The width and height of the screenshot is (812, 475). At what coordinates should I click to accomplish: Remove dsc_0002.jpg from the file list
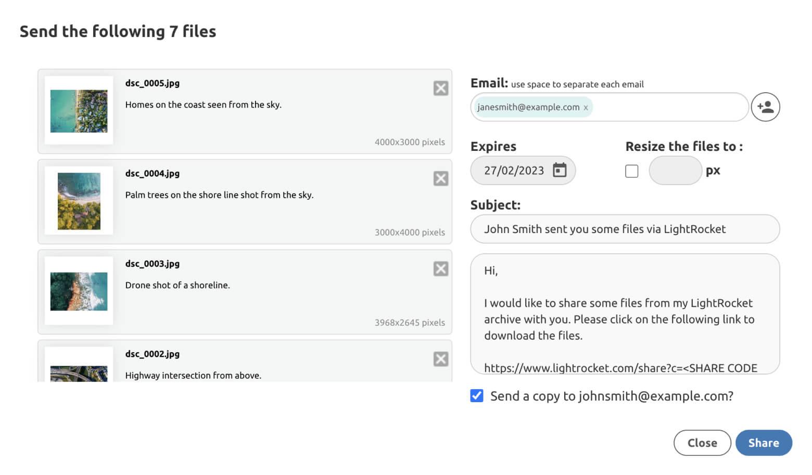pyautogui.click(x=440, y=359)
